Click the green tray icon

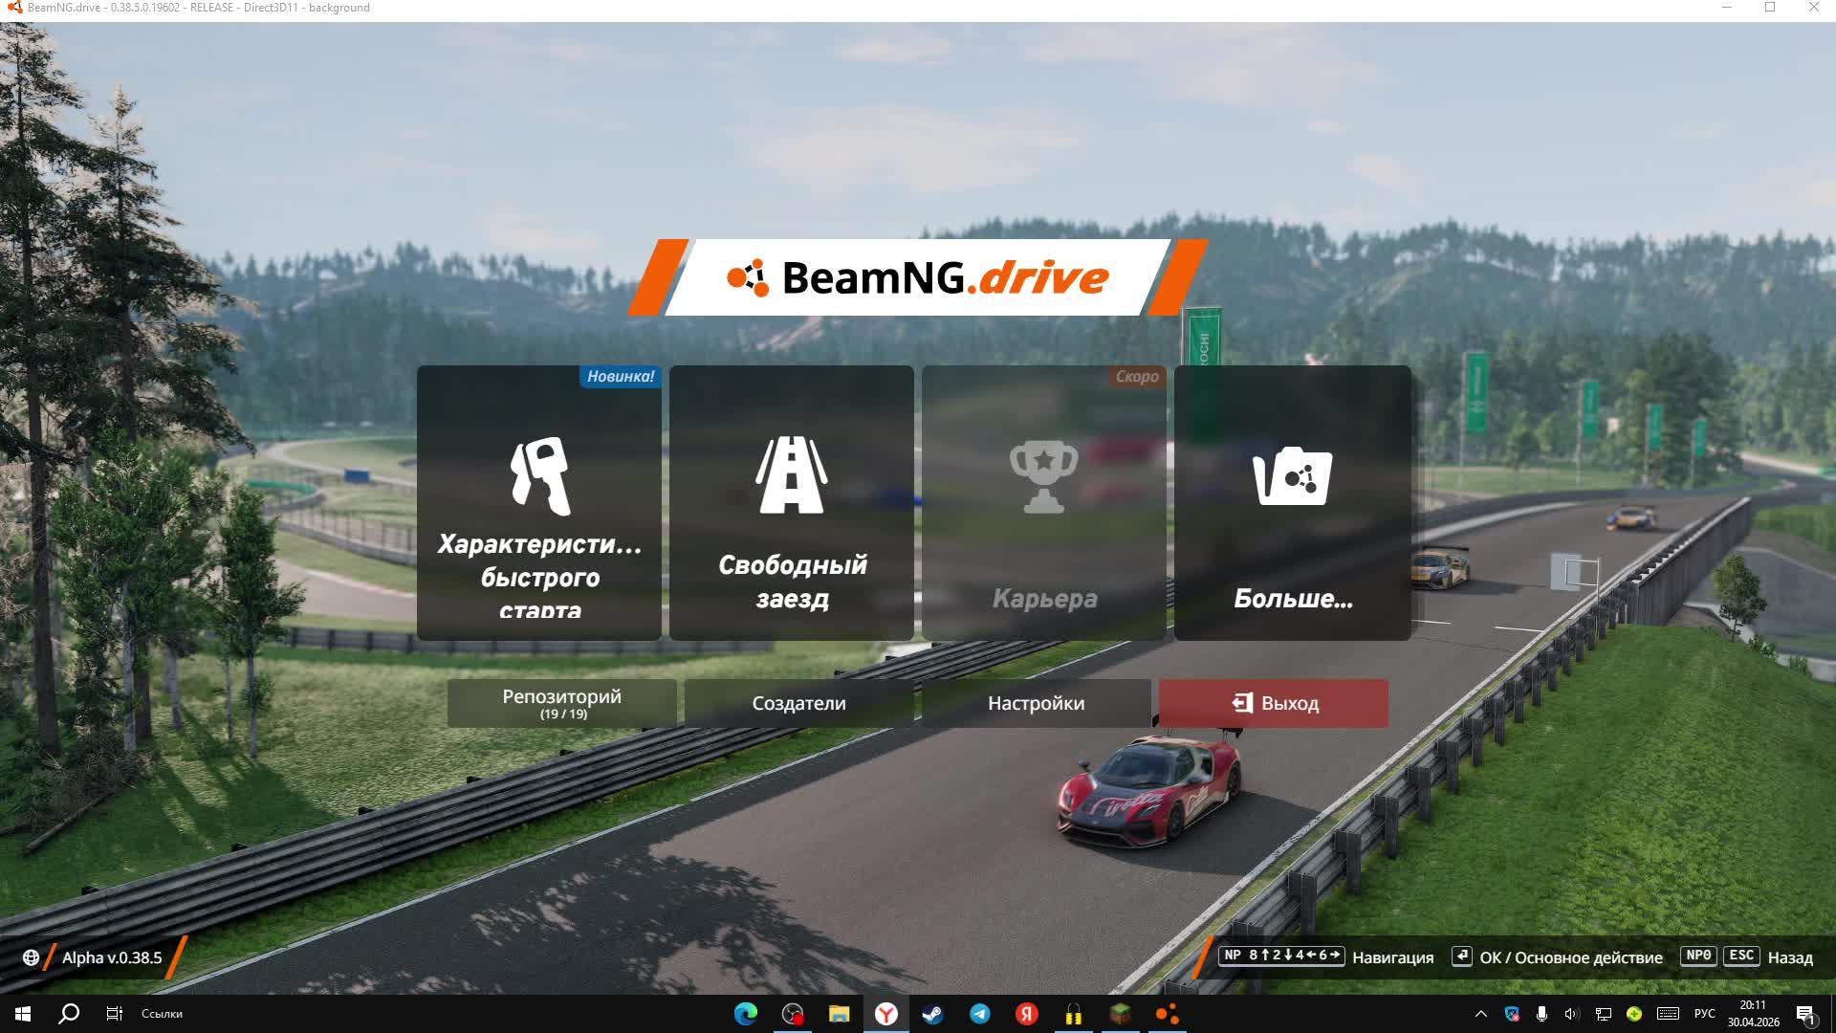click(1634, 1014)
